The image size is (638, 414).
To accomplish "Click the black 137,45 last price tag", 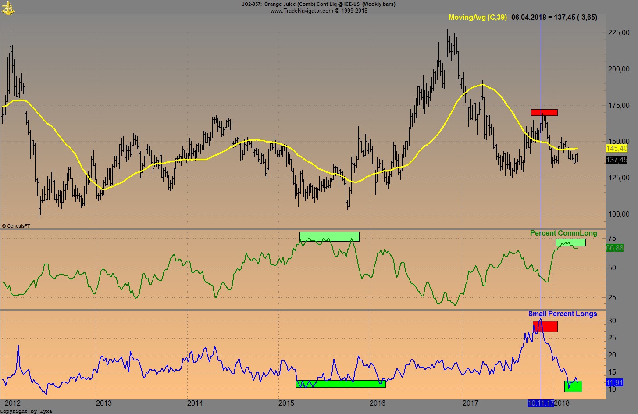I will (x=616, y=160).
